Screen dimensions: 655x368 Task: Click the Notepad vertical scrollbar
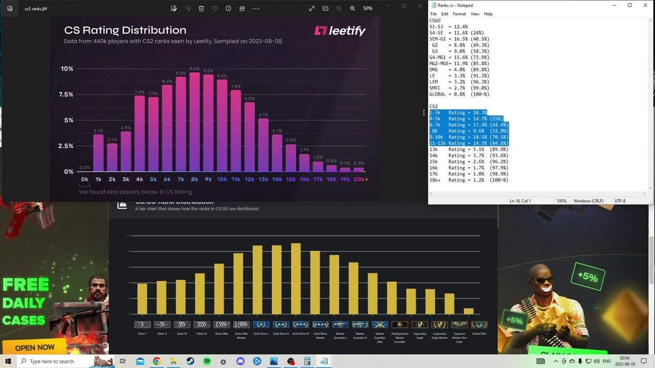[x=650, y=105]
